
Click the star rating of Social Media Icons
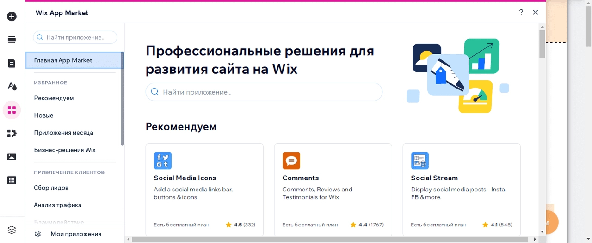click(x=240, y=225)
